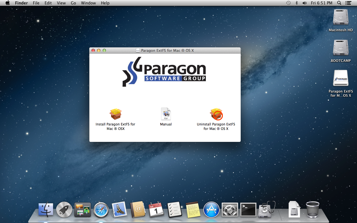
Task: Open System Preferences from the Dock
Action: click(x=230, y=210)
